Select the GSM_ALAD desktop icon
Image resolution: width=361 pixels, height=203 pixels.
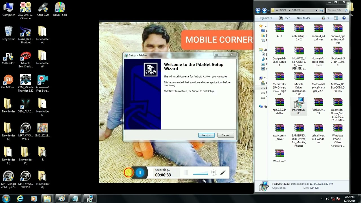tap(26, 106)
